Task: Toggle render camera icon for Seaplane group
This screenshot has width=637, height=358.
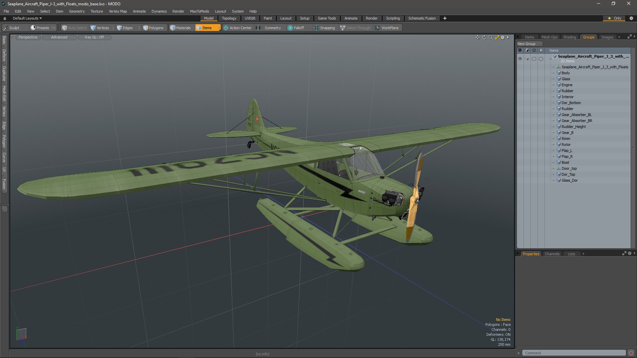Action: point(527,59)
